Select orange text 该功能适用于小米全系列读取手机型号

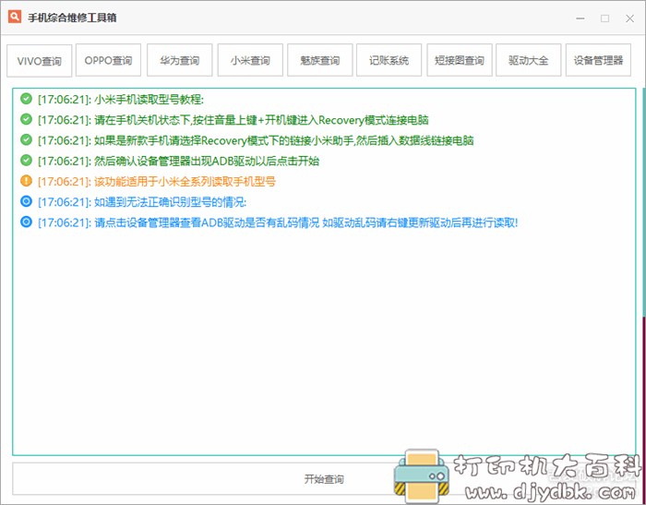point(185,181)
